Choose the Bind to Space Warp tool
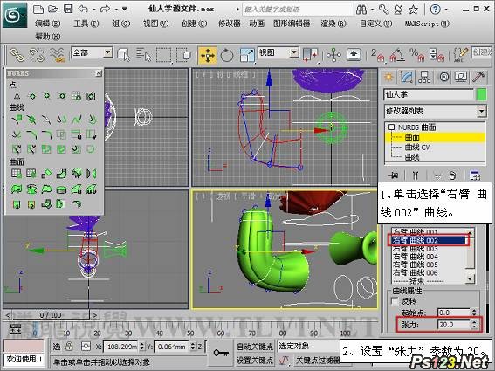This screenshot has height=371, width=495. [x=57, y=54]
